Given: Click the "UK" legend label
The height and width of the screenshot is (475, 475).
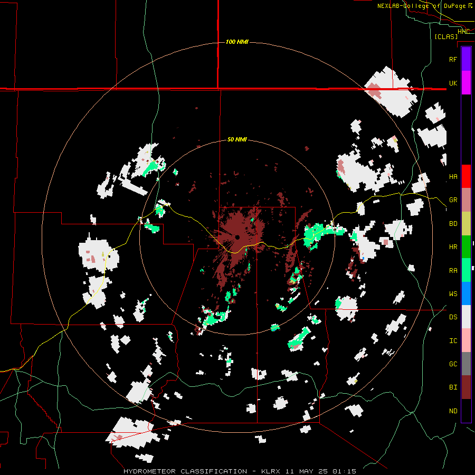Looking at the screenshot, I should [453, 83].
